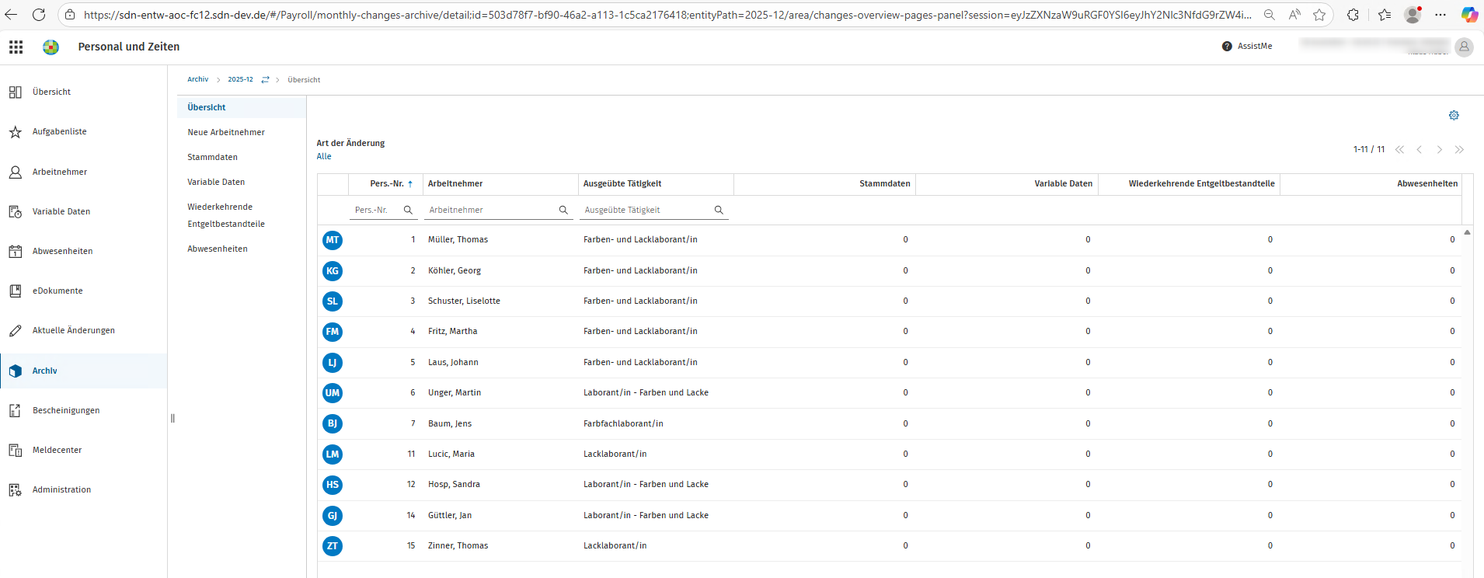Go to previous page arrow
This screenshot has height=578, width=1484.
1419,150
